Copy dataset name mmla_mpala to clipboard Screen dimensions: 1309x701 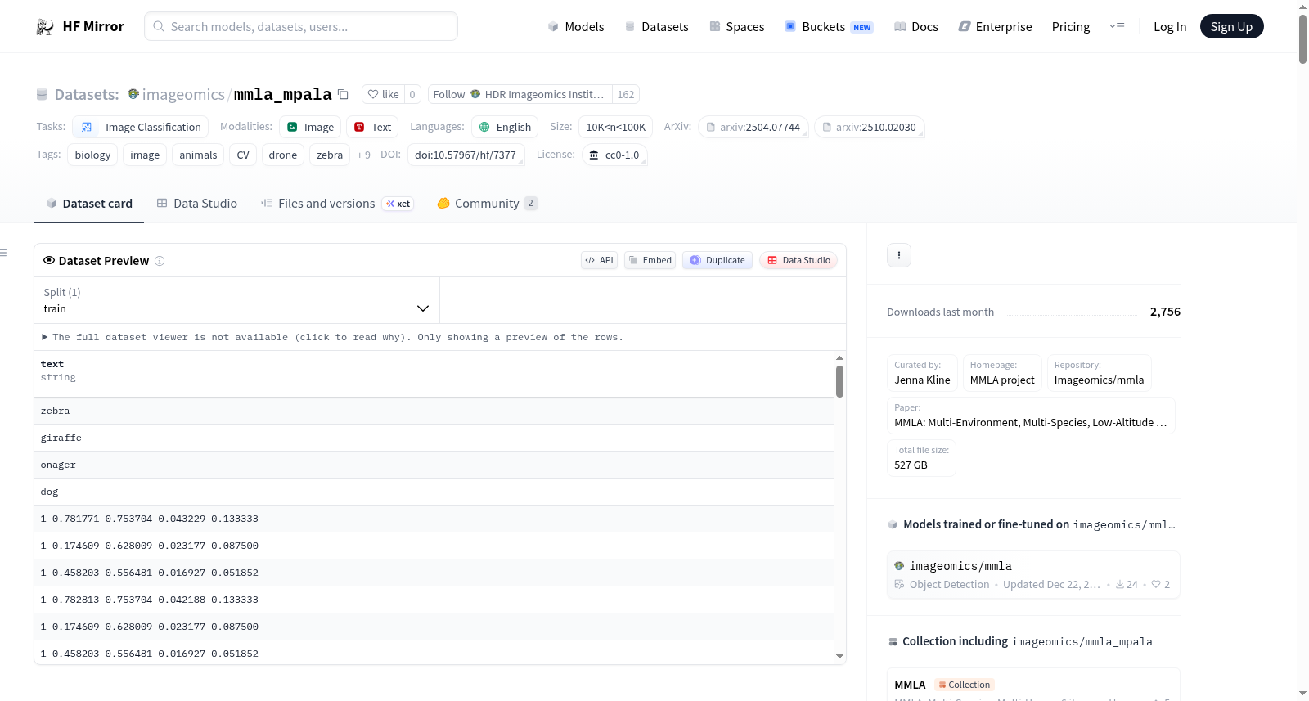pos(344,94)
